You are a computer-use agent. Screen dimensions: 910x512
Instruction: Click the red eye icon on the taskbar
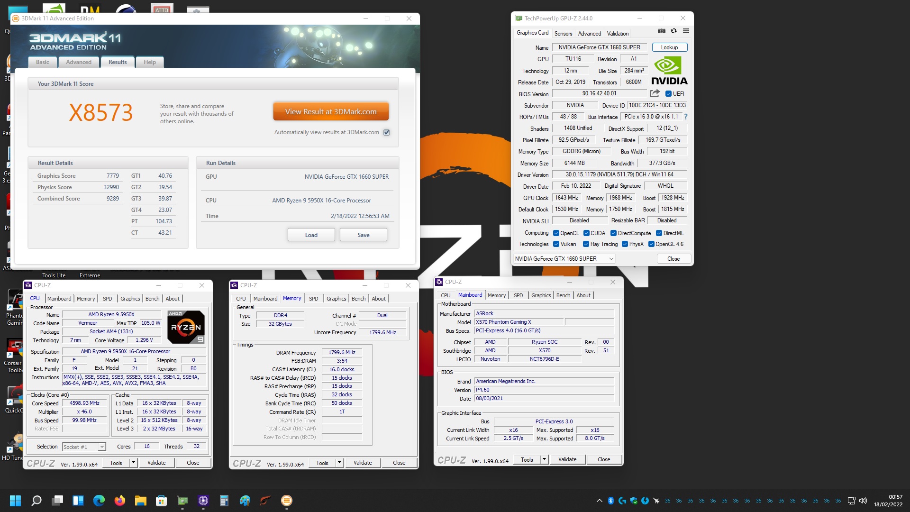266,501
